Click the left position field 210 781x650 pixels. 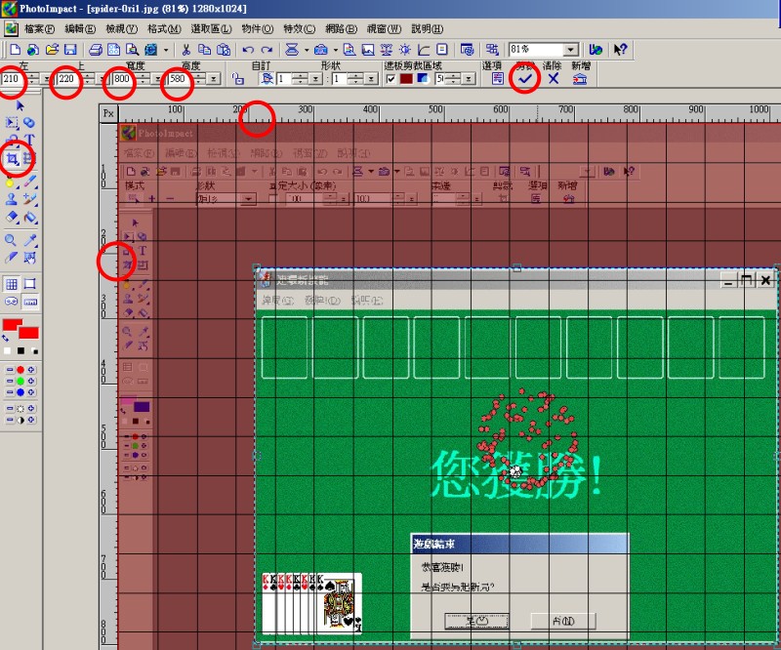[x=13, y=79]
